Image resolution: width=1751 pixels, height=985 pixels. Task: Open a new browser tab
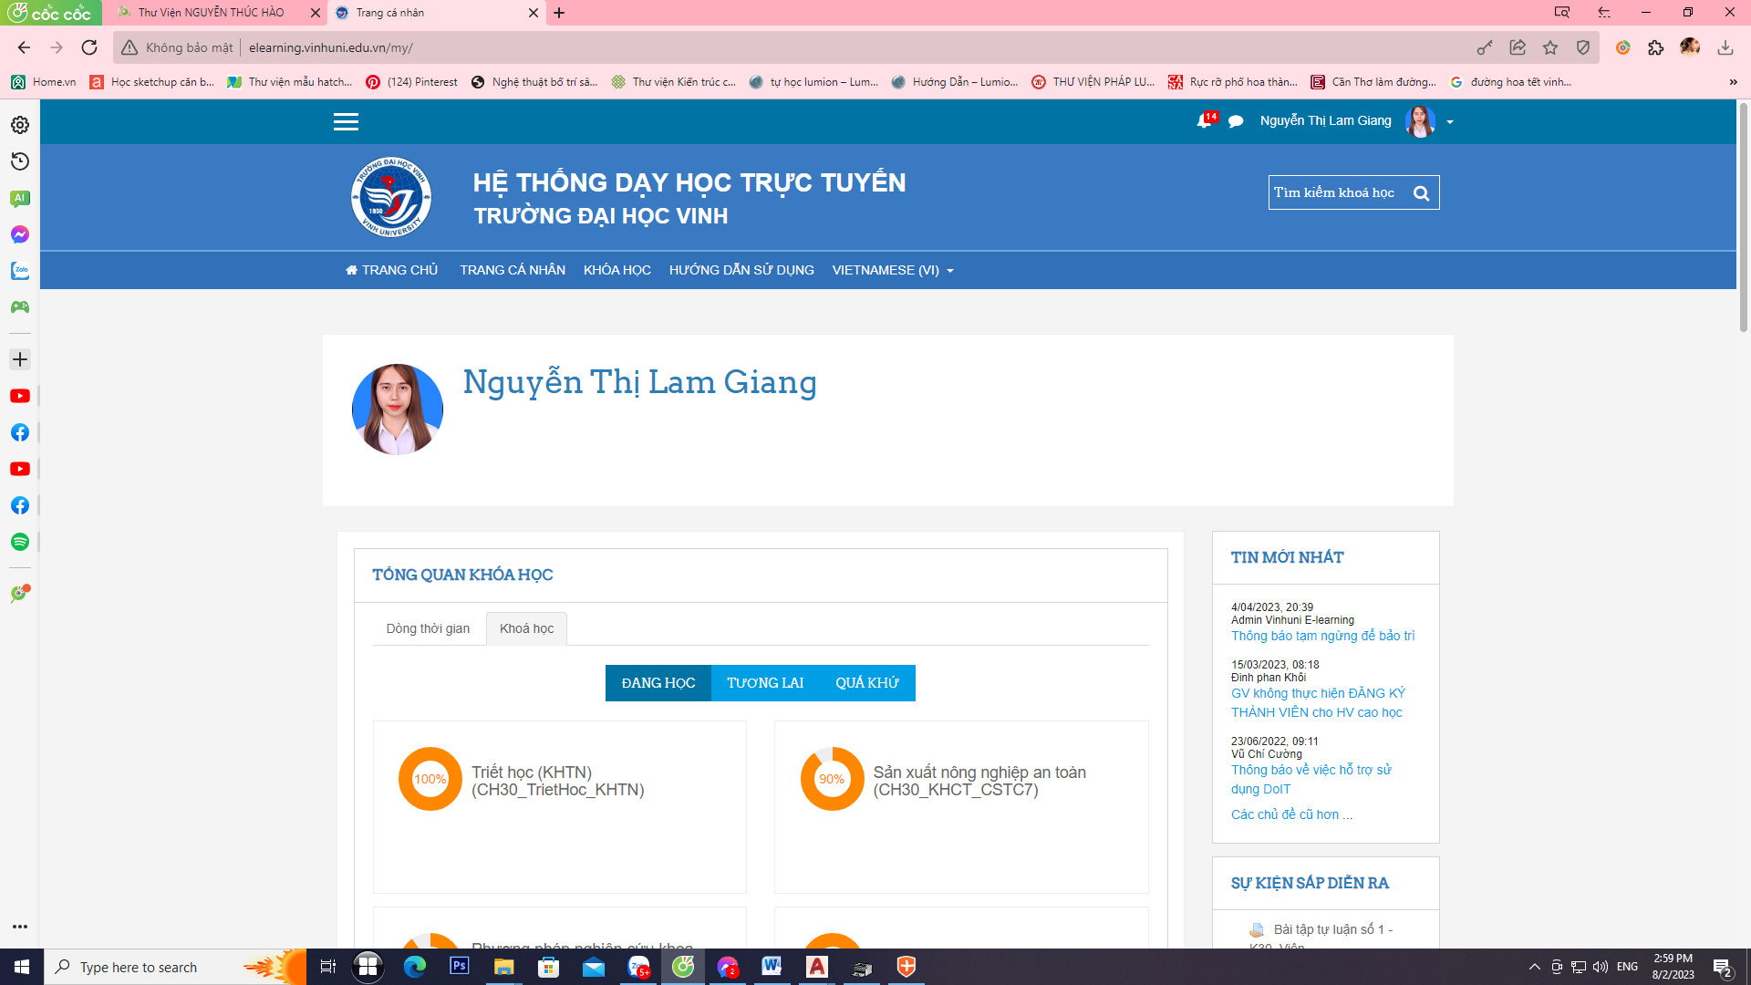click(x=559, y=13)
